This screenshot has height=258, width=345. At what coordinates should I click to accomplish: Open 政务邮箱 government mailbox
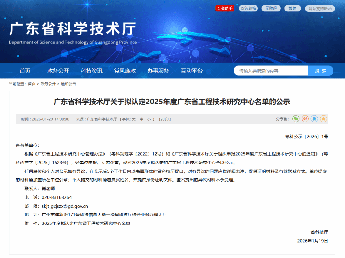pyautogui.click(x=248, y=8)
